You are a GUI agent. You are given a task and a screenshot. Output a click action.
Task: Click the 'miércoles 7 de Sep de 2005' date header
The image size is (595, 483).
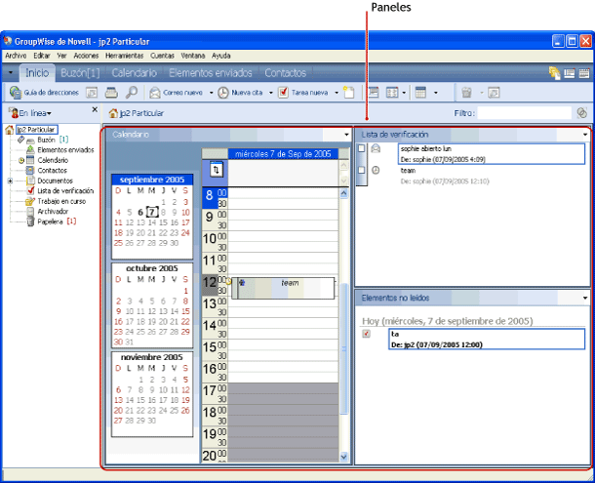point(283,154)
